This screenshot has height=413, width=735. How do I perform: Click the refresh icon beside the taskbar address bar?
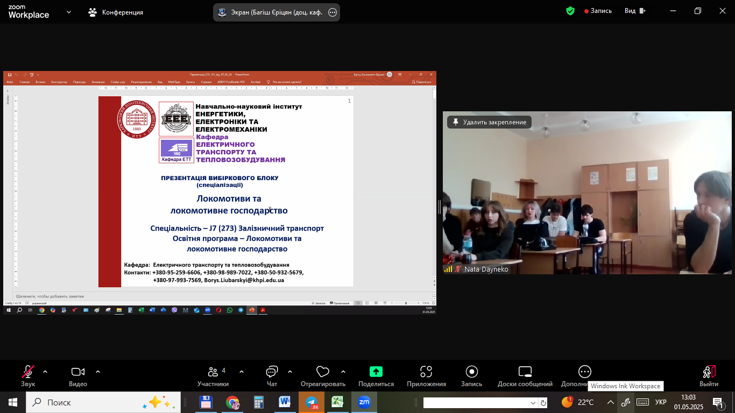point(543,403)
